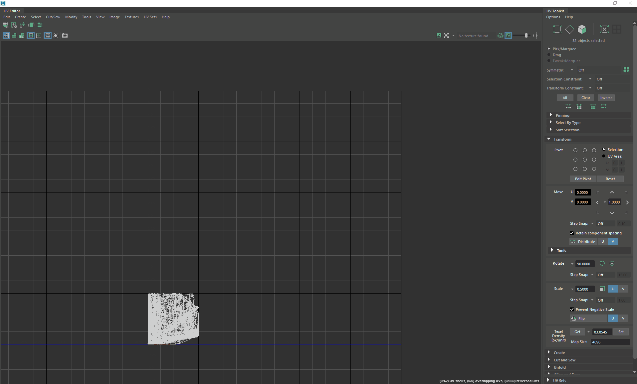
Task: Open the UV Sets menu
Action: 150,17
